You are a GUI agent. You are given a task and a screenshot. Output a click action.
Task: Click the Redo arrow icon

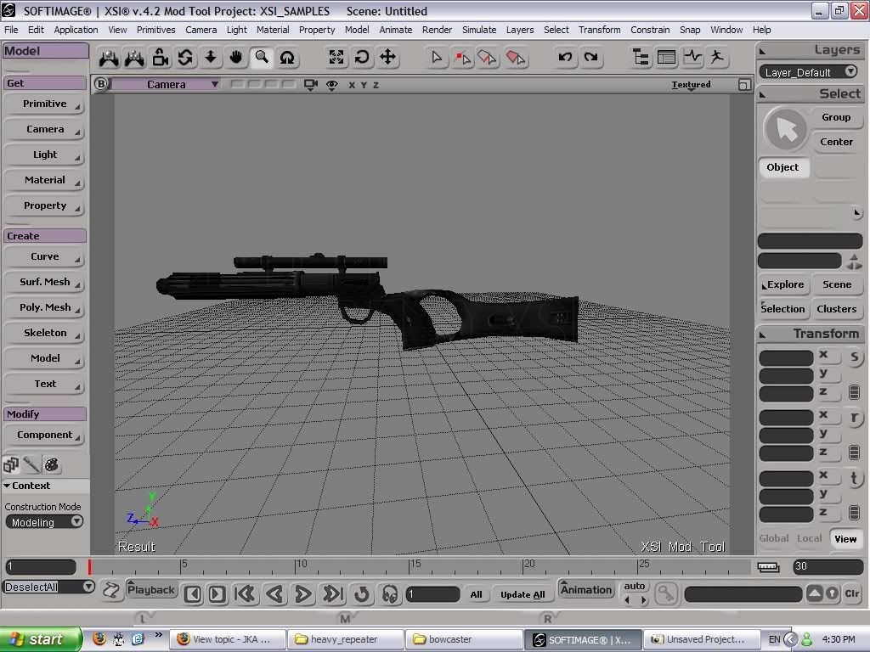[591, 57]
